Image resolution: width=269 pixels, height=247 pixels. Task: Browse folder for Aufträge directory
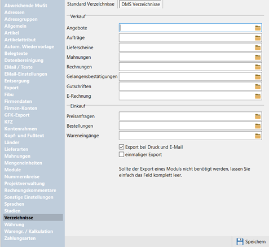click(x=258, y=38)
